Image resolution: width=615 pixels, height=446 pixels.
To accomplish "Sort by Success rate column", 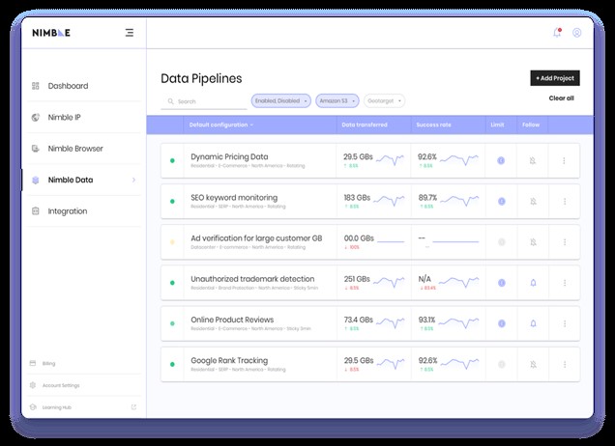I will [x=433, y=125].
